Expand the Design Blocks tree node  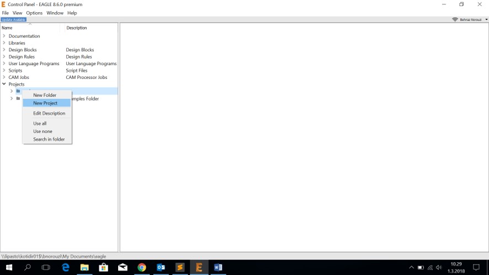point(4,50)
